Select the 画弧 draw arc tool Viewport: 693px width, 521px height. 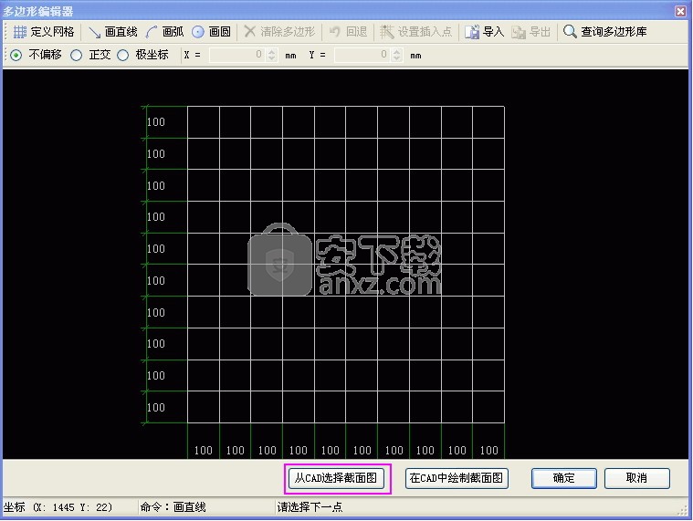165,32
